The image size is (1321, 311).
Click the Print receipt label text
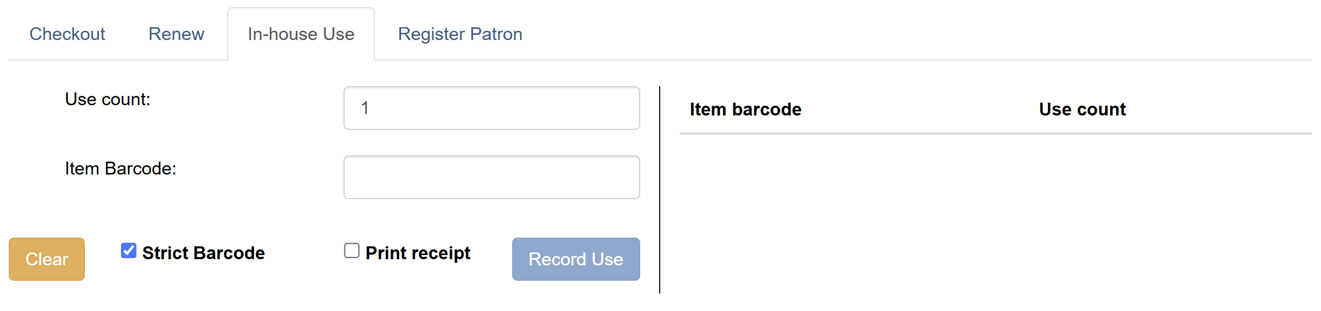[417, 252]
